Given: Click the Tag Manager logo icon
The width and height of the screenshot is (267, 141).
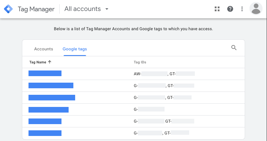Looking at the screenshot, I should 8,9.
